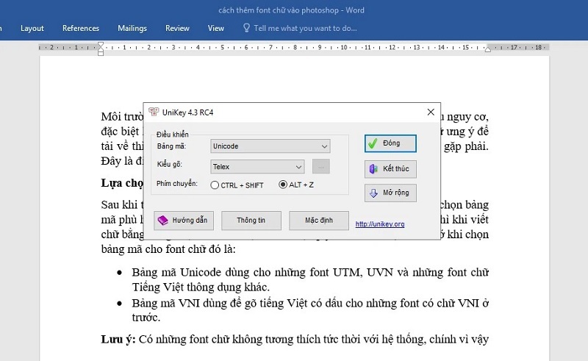Click the 'Bảng mã VNI dùng để gõ' bullet line
The width and height of the screenshot is (588, 361).
(x=310, y=303)
